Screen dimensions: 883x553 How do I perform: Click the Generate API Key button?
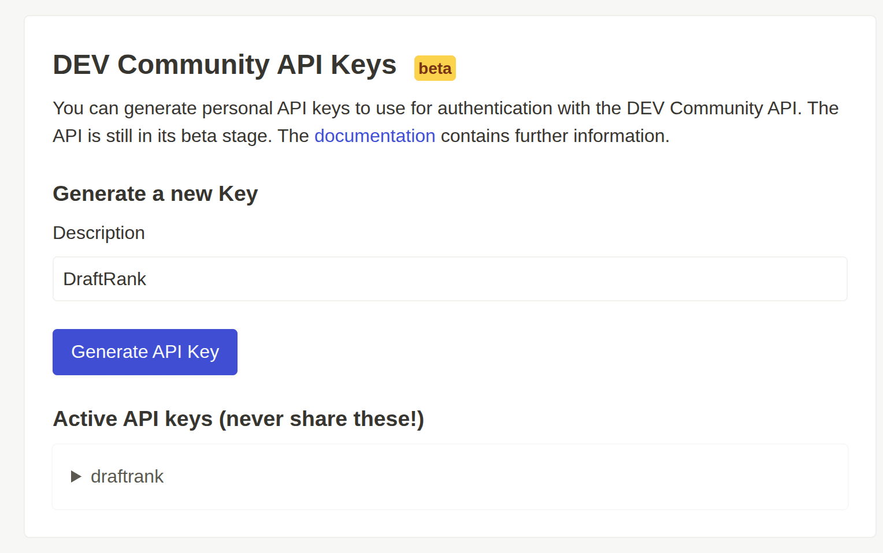coord(145,352)
